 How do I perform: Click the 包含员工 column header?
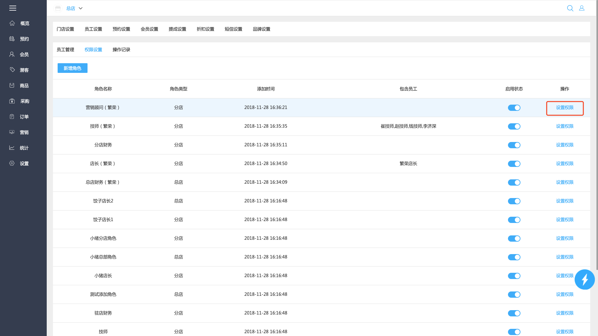tap(408, 89)
